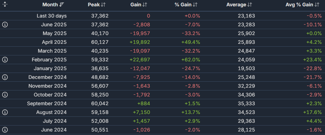Select the April 2025 row
Screen dimensions: 325x135
click(163, 42)
